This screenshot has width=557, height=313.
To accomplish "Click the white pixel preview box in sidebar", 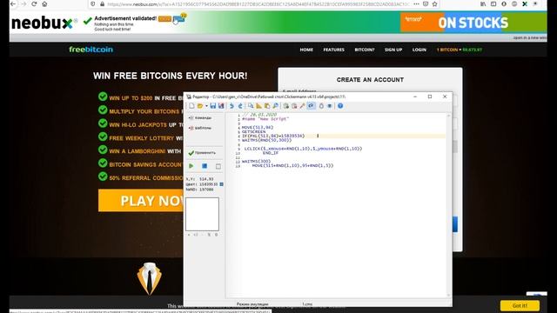I will click(x=202, y=214).
